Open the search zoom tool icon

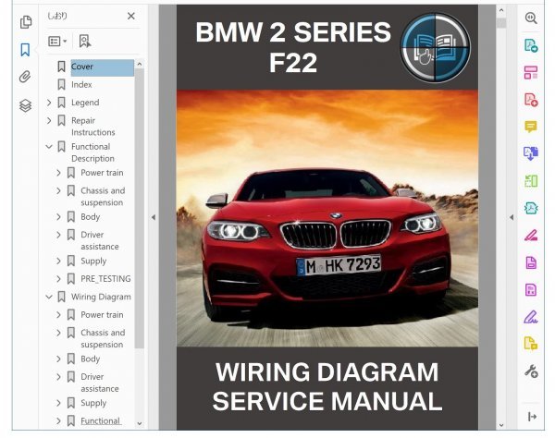coord(531,18)
